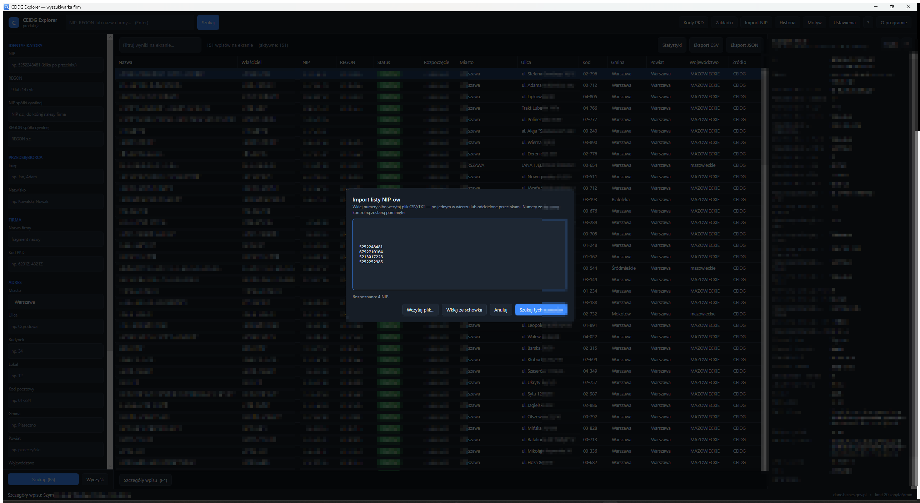Screen dimensions: 920x503
Task: Open Ustawienia settings
Action: pyautogui.click(x=844, y=23)
